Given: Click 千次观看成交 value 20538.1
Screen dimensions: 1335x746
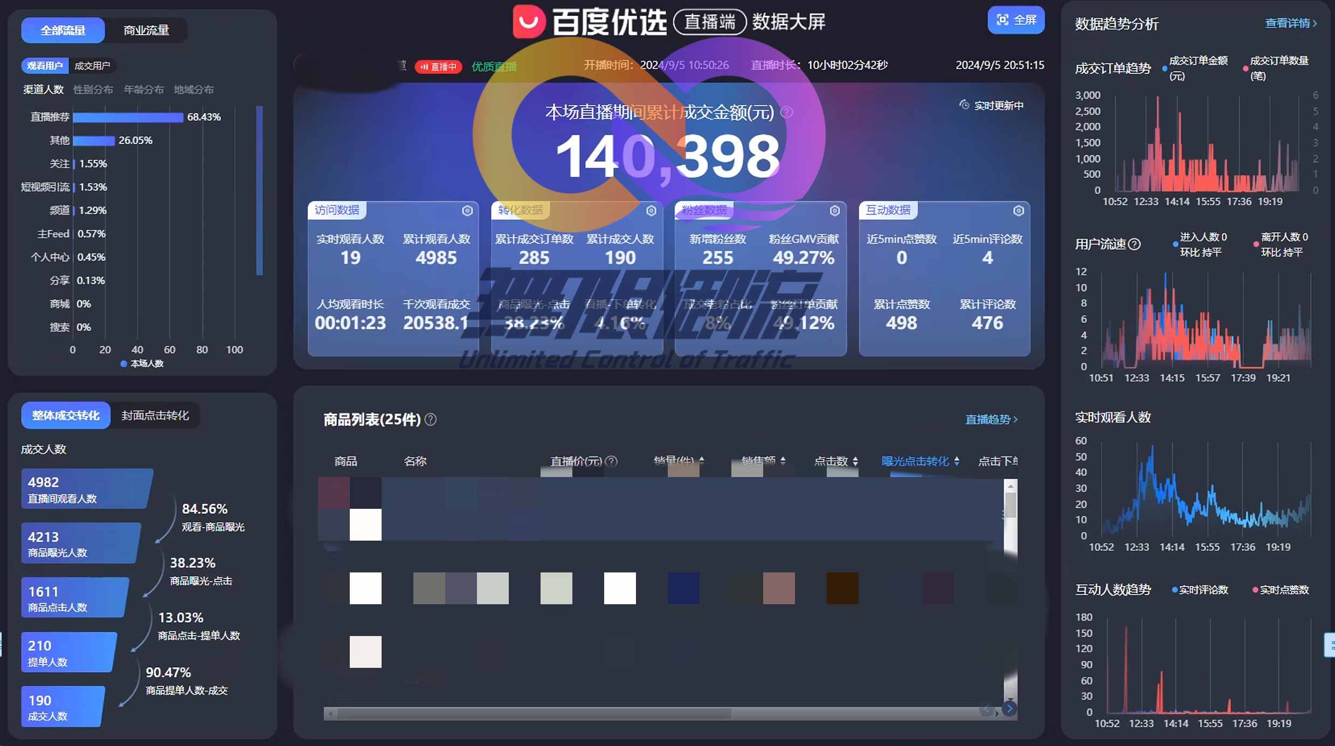Looking at the screenshot, I should tap(436, 323).
